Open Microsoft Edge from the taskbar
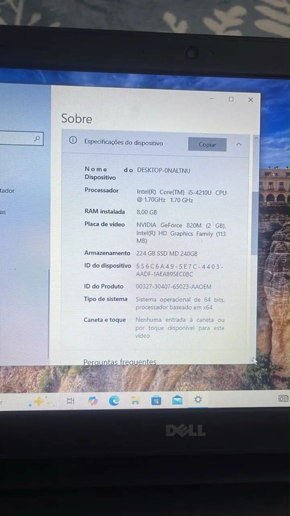This screenshot has height=516, width=290. point(114,400)
